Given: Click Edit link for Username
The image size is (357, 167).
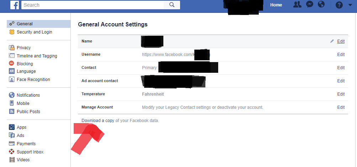Looking at the screenshot, I should pyautogui.click(x=341, y=55).
